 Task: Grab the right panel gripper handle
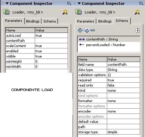pyautogui.click(x=75, y=3)
